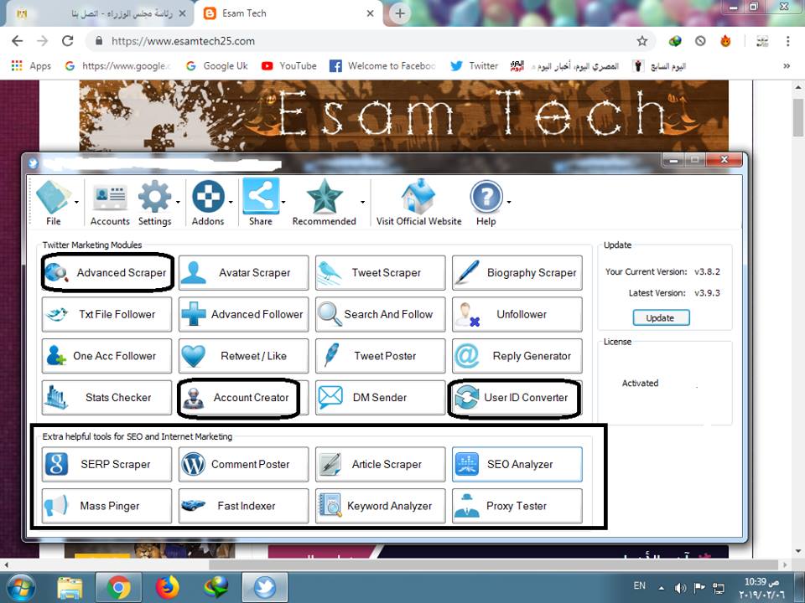Expand the Help dropdown arrow
The image size is (805, 603).
pos(509,202)
